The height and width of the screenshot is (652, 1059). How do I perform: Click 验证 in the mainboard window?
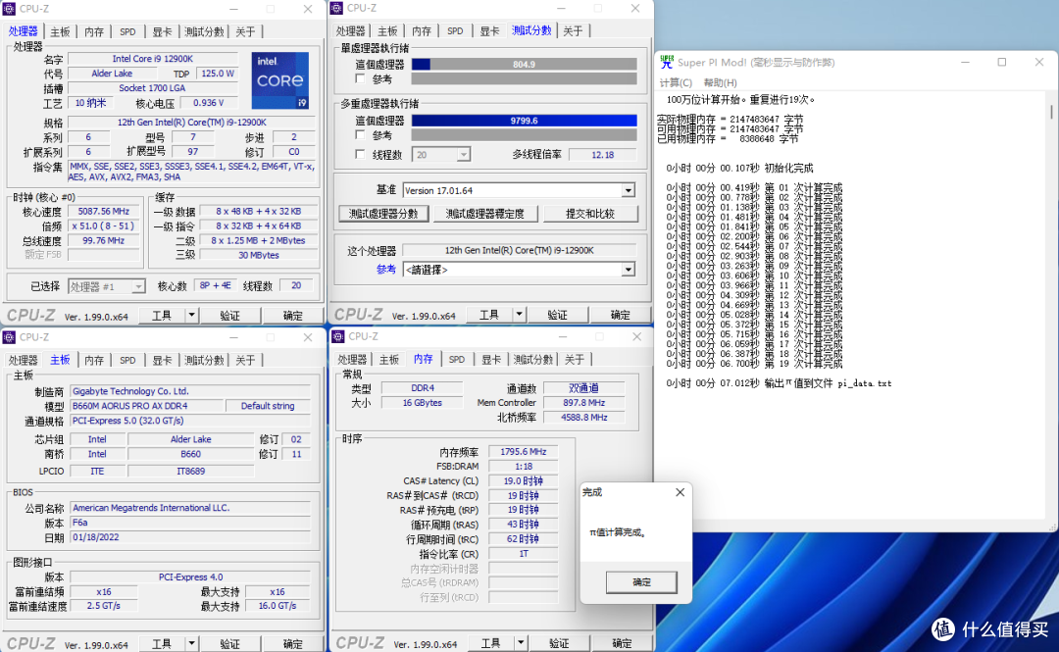(x=230, y=643)
